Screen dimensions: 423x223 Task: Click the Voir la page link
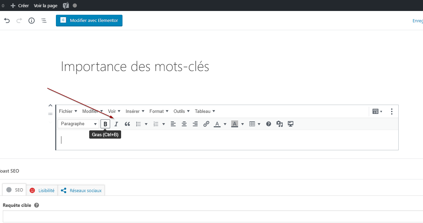pos(46,5)
